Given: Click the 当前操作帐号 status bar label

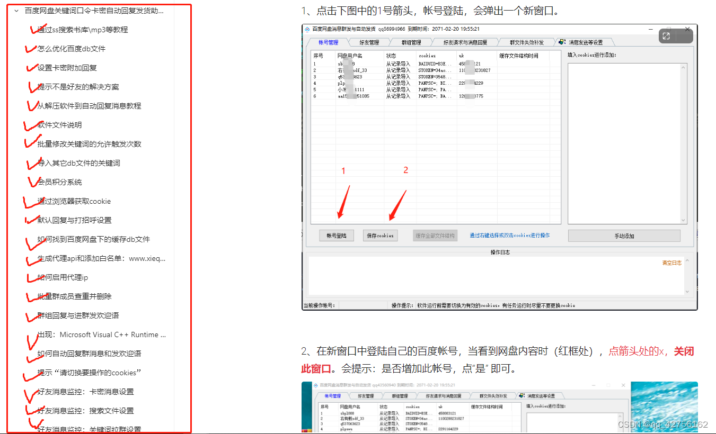Looking at the screenshot, I should pyautogui.click(x=319, y=305).
